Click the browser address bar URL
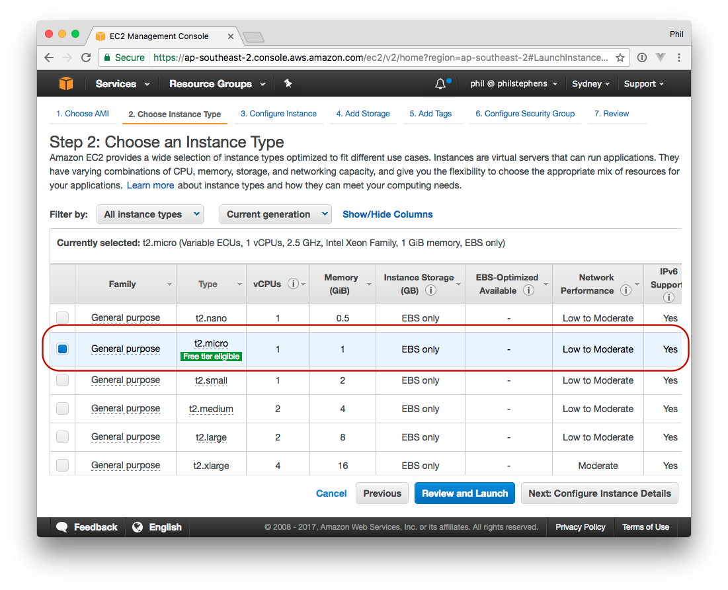 (380, 58)
